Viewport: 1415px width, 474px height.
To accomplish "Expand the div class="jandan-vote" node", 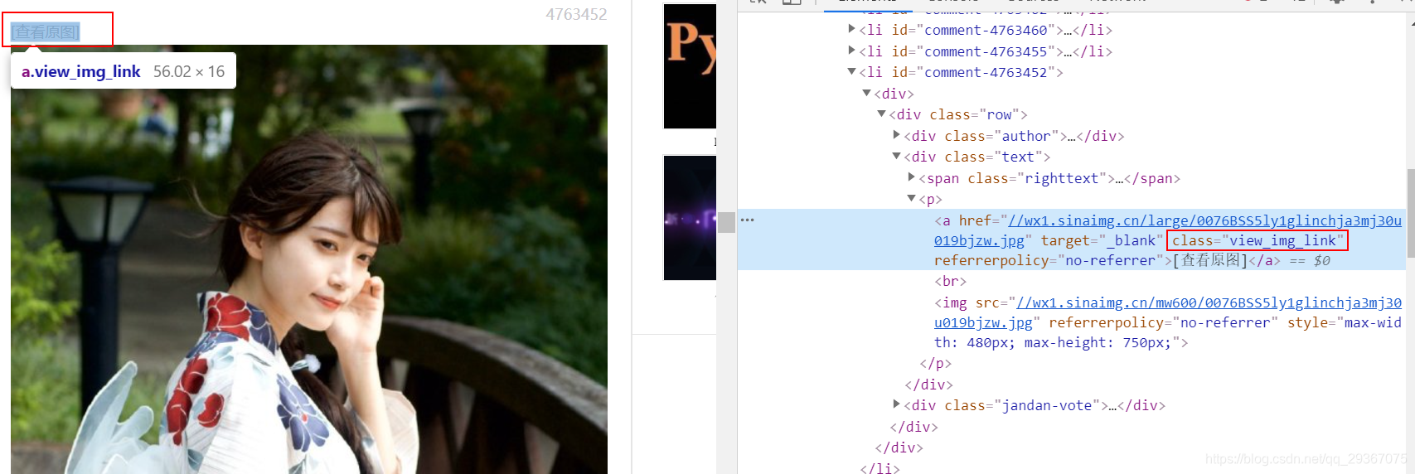I will 897,404.
